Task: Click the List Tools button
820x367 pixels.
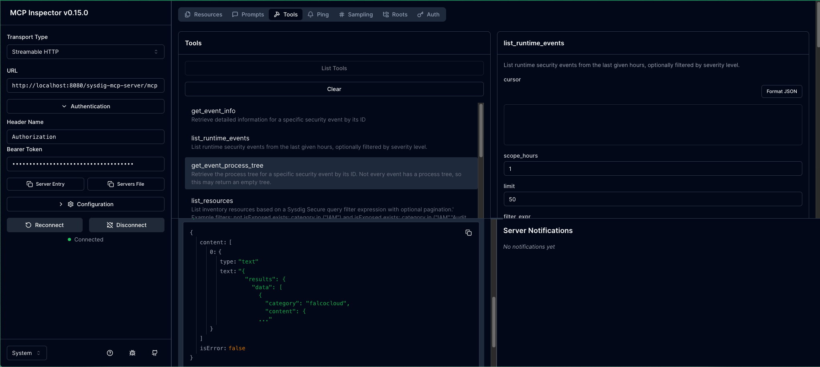Action: click(334, 68)
